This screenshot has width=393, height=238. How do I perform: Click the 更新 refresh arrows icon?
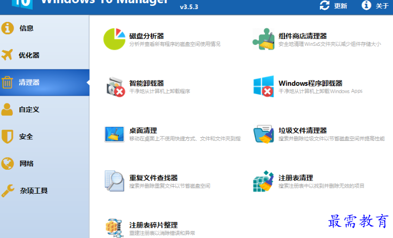[324, 5]
